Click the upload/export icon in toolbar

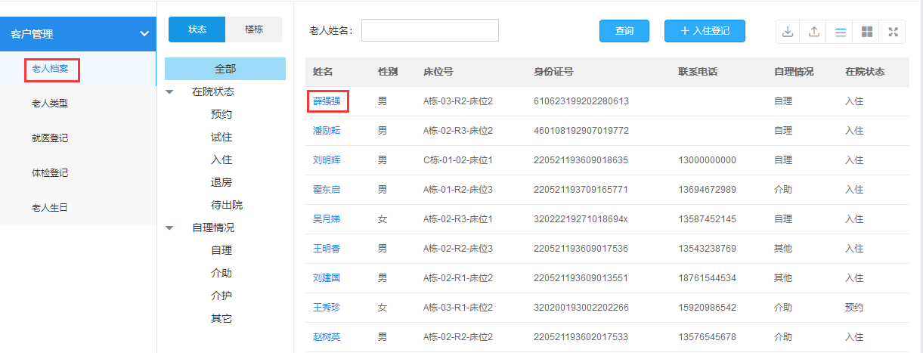(x=814, y=32)
